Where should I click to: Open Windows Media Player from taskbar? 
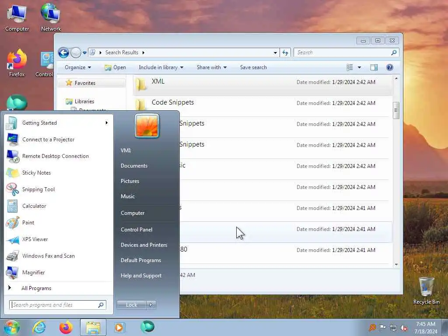click(x=119, y=327)
